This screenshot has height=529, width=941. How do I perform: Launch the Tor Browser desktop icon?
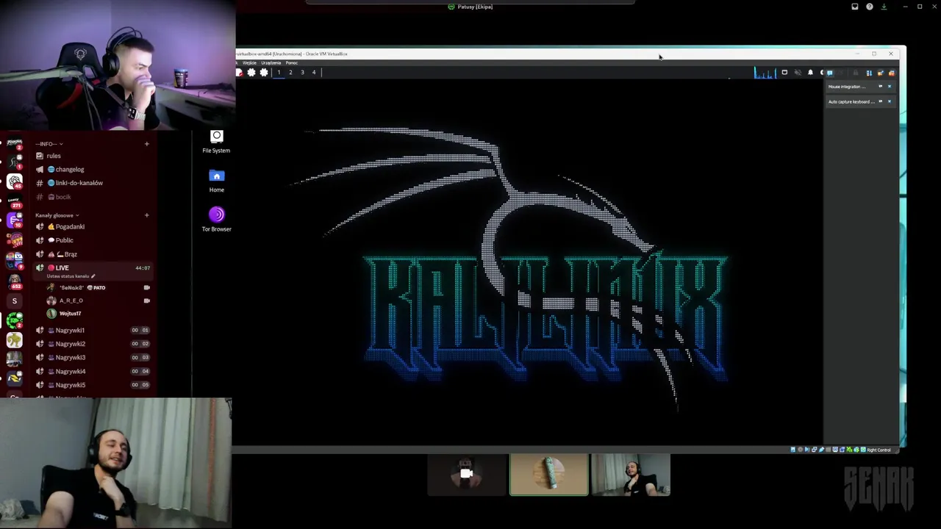point(216,220)
